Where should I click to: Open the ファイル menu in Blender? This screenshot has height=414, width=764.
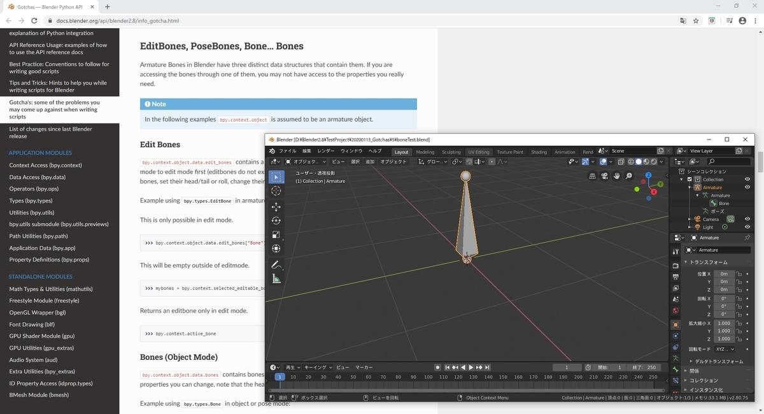point(288,152)
